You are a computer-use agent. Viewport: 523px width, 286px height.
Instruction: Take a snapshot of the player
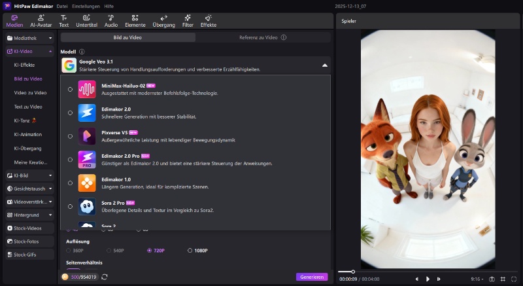click(x=492, y=279)
